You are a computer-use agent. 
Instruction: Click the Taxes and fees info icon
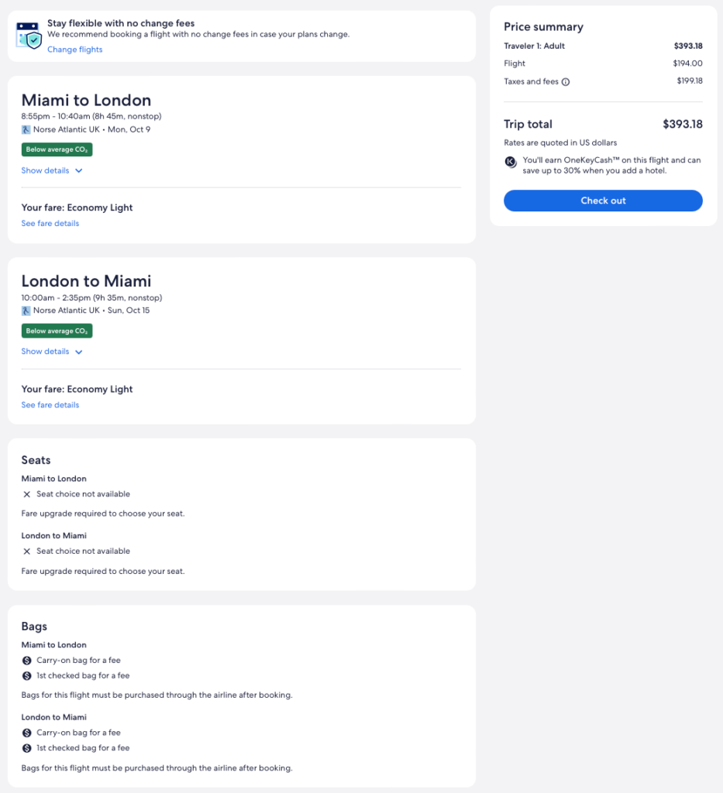pyautogui.click(x=566, y=82)
